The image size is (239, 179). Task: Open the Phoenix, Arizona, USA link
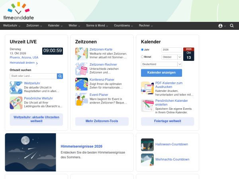pos(24,58)
